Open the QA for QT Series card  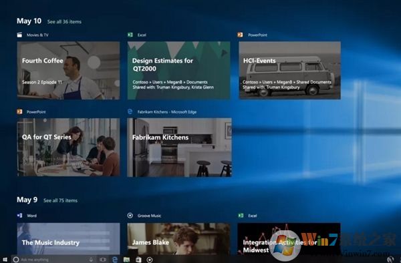pyautogui.click(x=68, y=148)
